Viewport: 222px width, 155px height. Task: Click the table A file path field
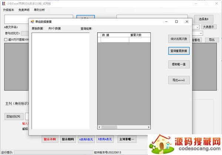[38, 16]
